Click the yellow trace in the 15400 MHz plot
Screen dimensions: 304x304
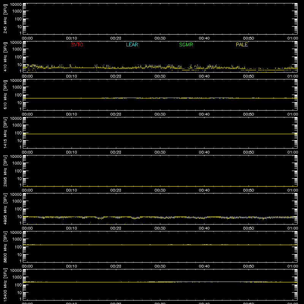(x=160, y=282)
